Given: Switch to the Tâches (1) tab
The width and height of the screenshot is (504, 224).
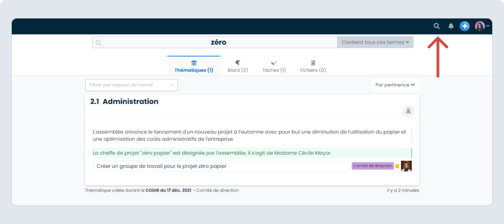Looking at the screenshot, I should tap(274, 66).
